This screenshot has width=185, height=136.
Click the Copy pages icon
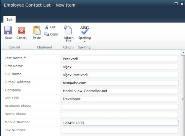(47, 34)
